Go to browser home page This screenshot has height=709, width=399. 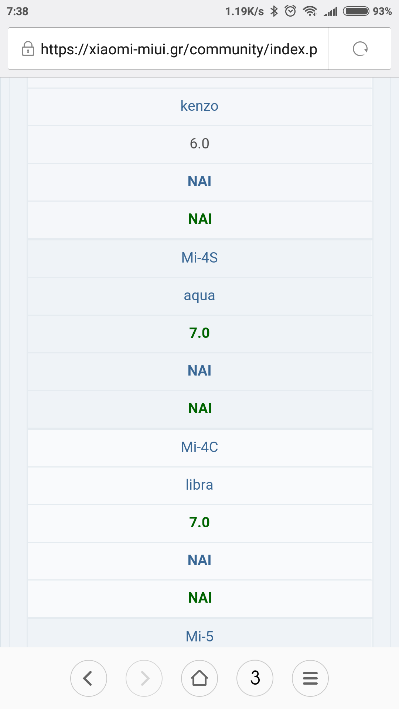tap(199, 678)
